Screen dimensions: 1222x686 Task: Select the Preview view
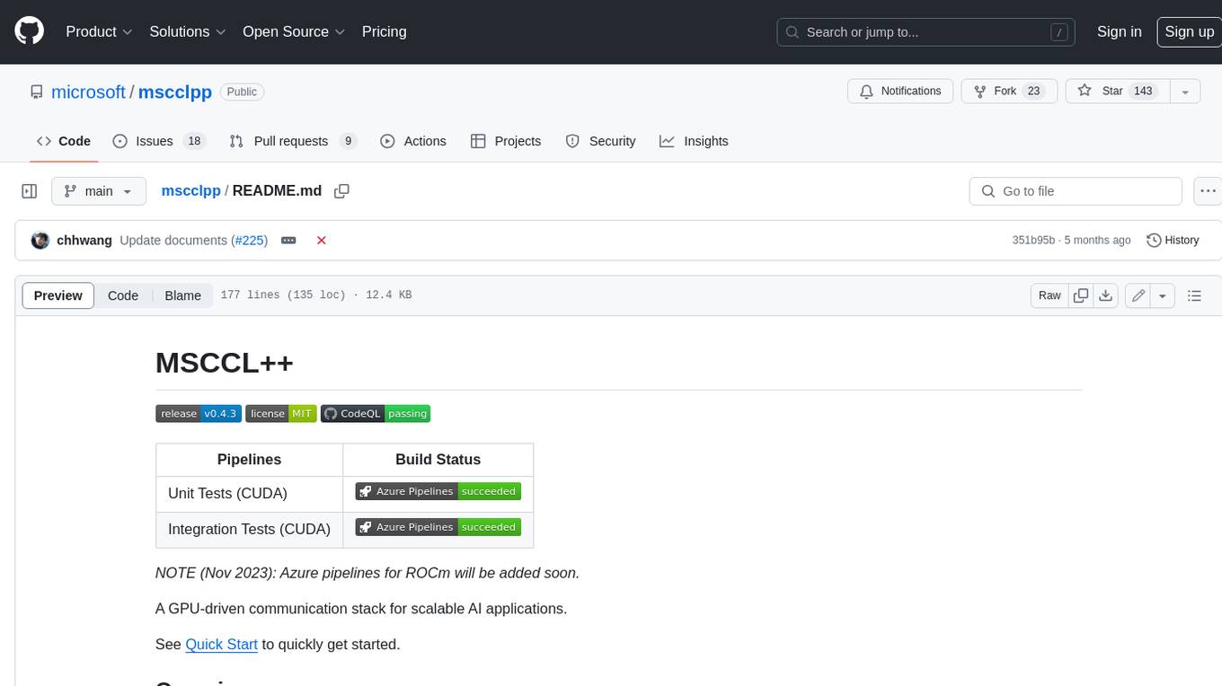coord(58,295)
